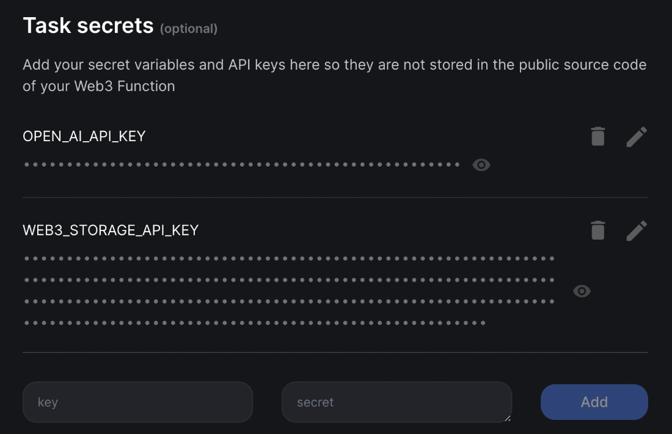Click the secret textarea resize handle

tap(508, 418)
